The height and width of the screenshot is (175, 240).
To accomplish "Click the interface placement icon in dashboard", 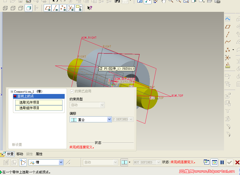I will tap(14, 162).
